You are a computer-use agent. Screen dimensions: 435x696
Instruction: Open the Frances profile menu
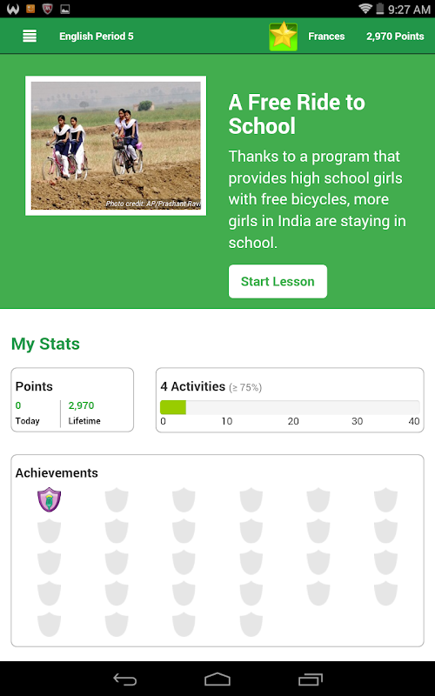pyautogui.click(x=326, y=37)
